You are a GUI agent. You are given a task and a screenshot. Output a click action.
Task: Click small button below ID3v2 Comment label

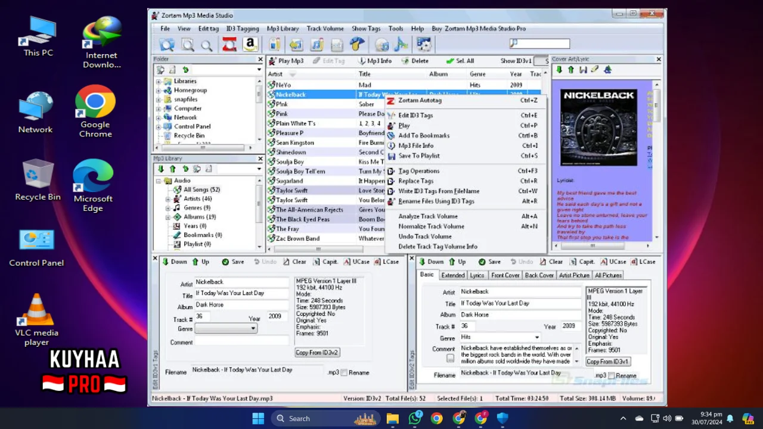click(x=450, y=359)
